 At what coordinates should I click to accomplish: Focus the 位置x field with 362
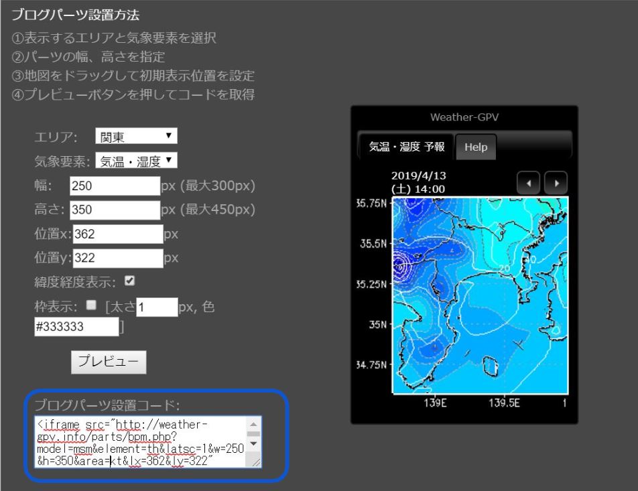tap(118, 234)
